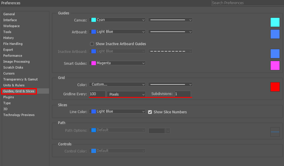Open Units & Rulers preferences

pos(14,85)
